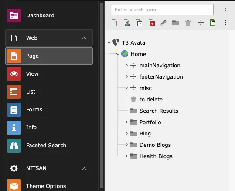Select the Theme Options module label
Viewport: 235px width, 191px height.
click(x=46, y=186)
